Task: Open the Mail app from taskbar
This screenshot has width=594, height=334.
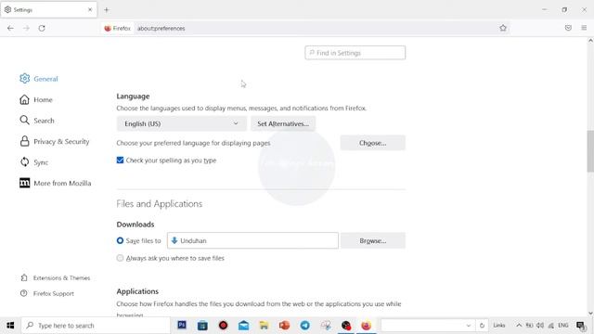Action: [x=243, y=326]
